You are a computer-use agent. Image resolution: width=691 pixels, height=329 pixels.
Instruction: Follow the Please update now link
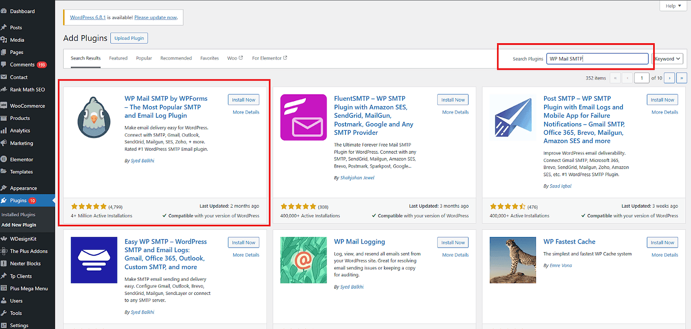(155, 17)
